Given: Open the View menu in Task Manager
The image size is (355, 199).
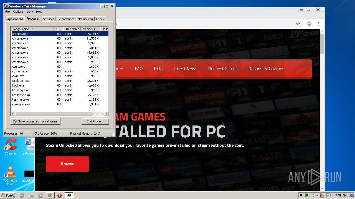Looking at the screenshot, I should (x=30, y=12).
